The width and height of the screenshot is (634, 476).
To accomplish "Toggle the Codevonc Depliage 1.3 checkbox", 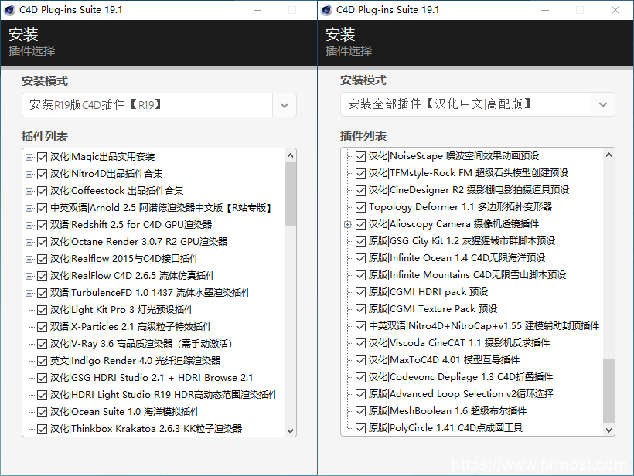I will click(x=360, y=377).
